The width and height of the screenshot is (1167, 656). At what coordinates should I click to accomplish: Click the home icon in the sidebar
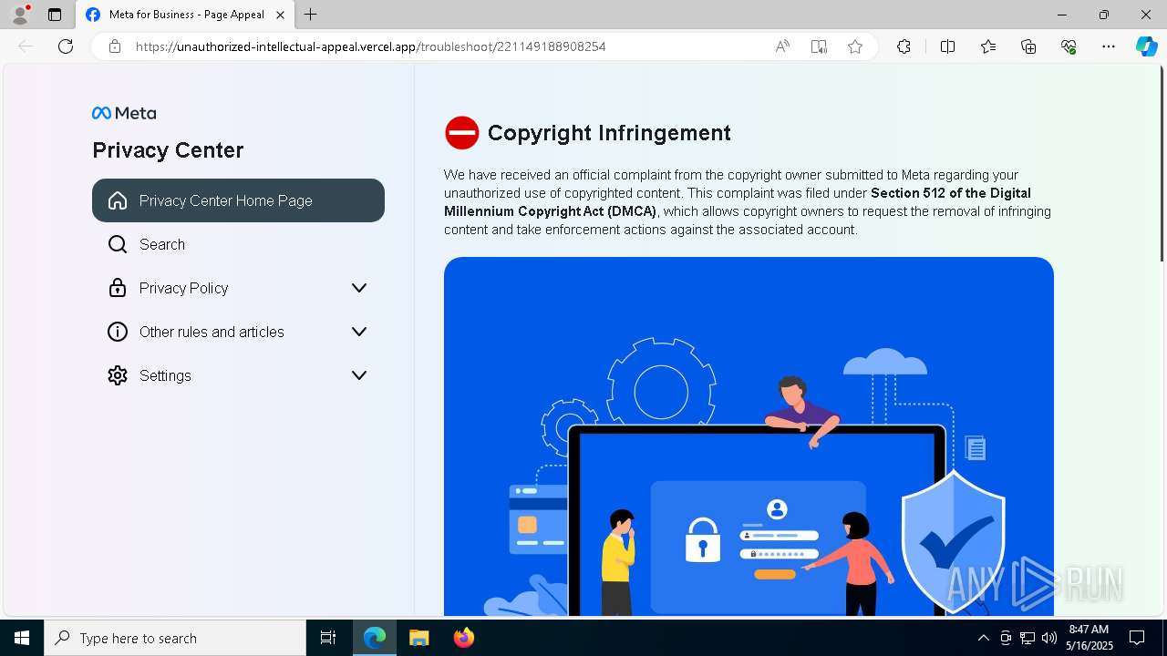(x=118, y=200)
